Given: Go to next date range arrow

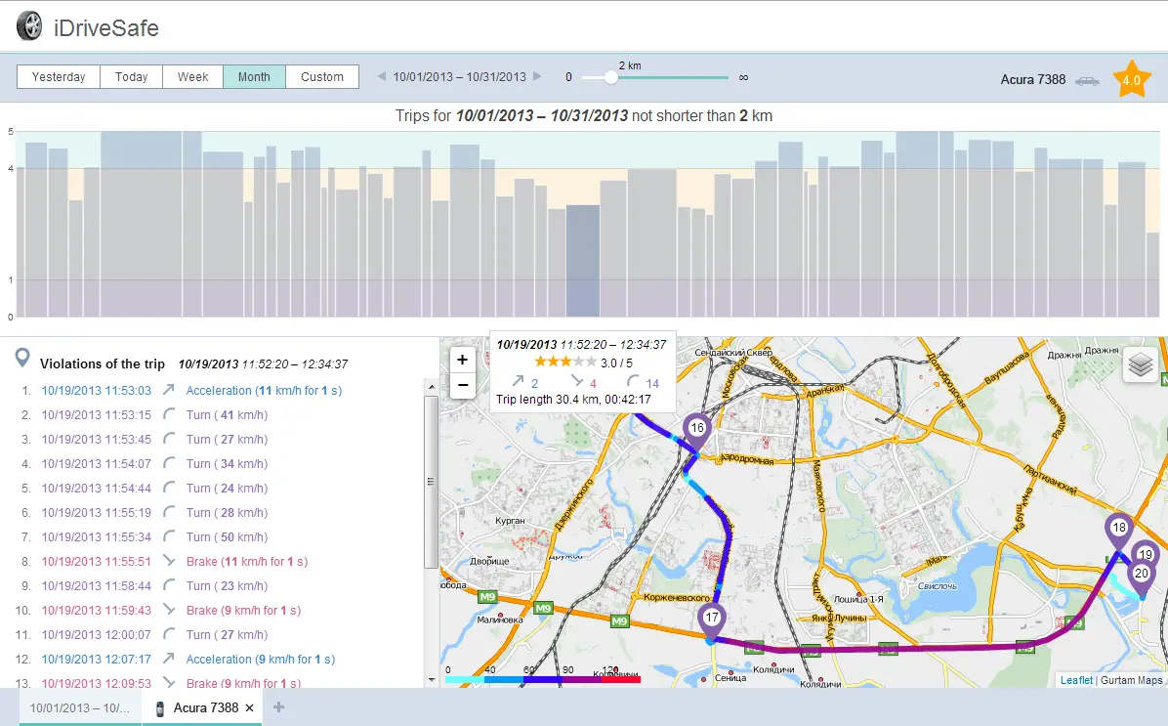Looking at the screenshot, I should click(x=537, y=76).
